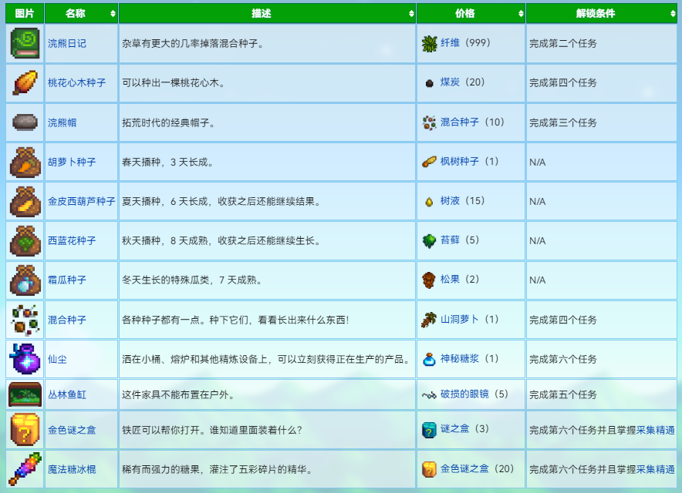Open the 金皮西葫芦种子 link
This screenshot has height=493, width=682.
[x=81, y=201]
